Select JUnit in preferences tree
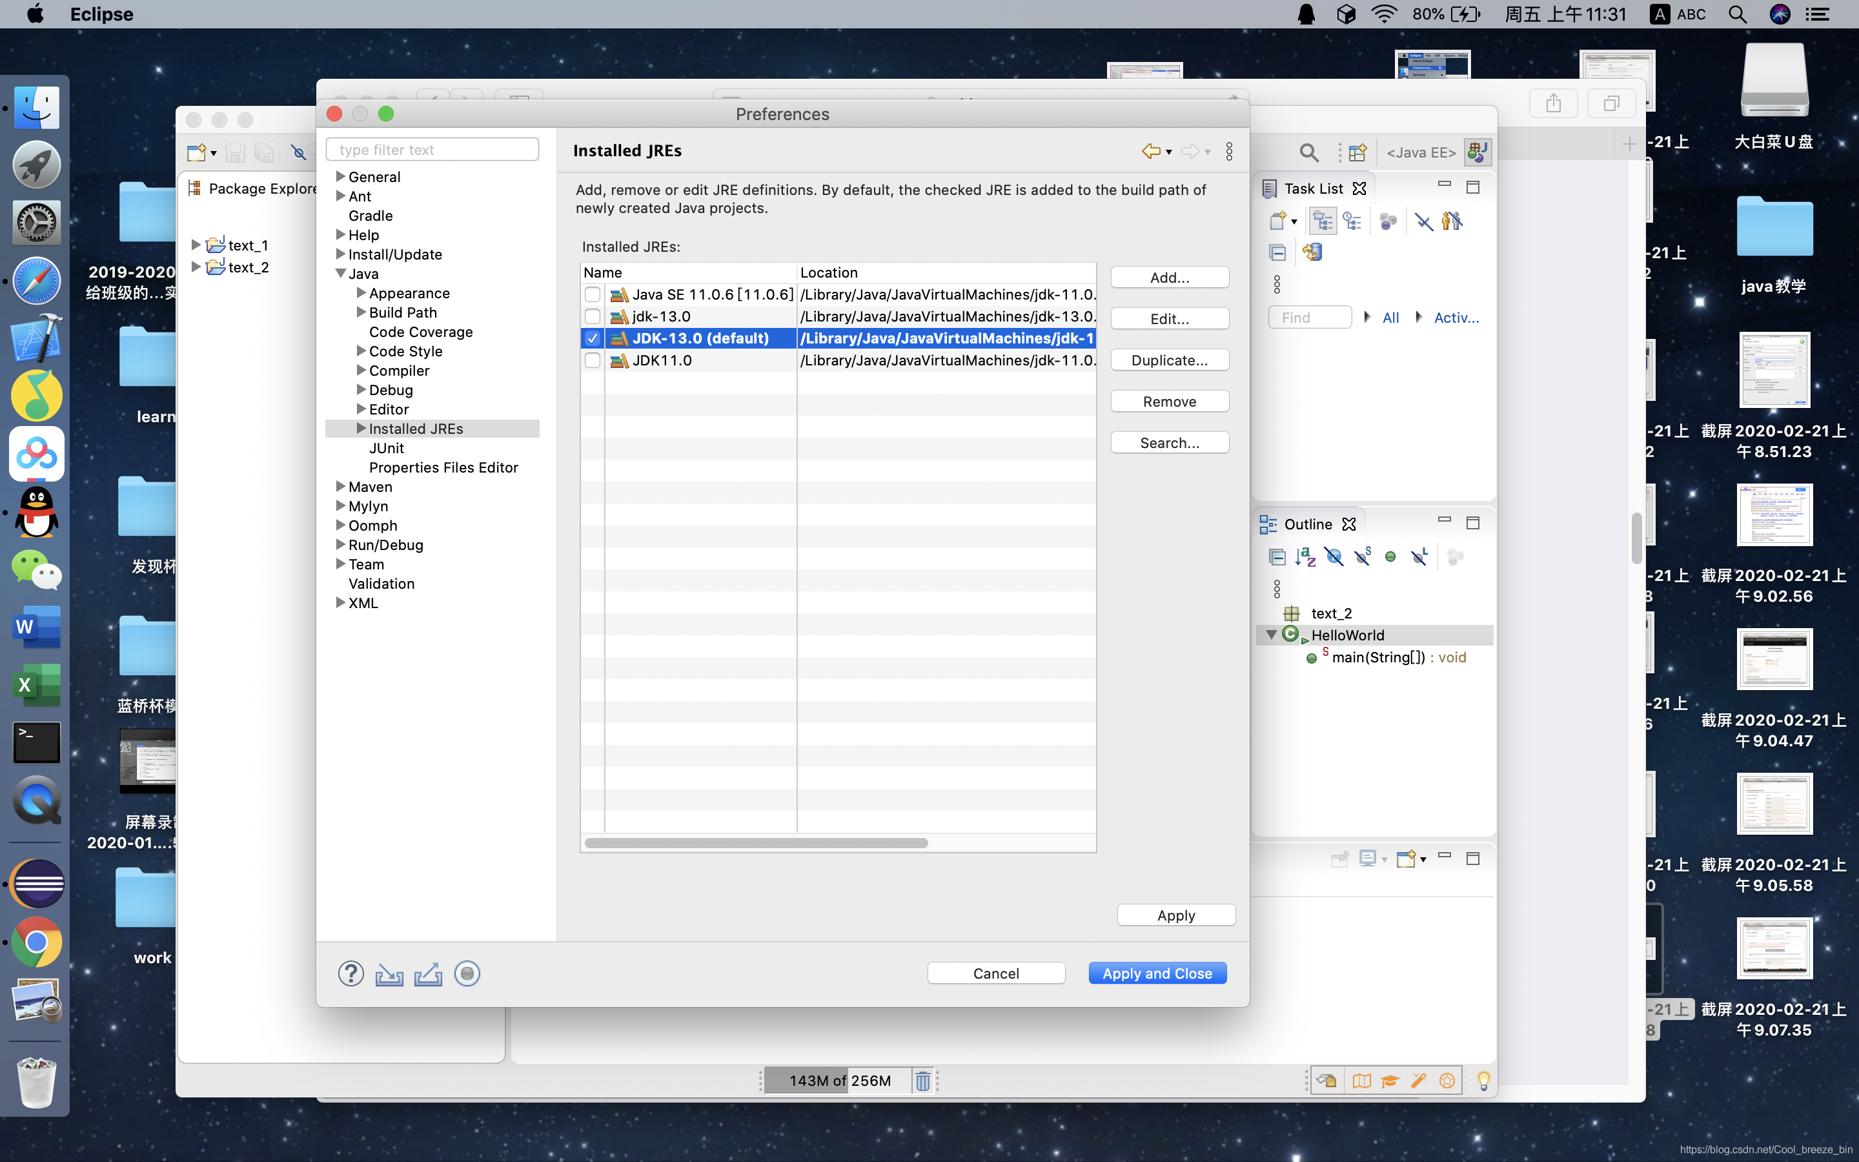Screen dimensions: 1859x1162 (387, 448)
